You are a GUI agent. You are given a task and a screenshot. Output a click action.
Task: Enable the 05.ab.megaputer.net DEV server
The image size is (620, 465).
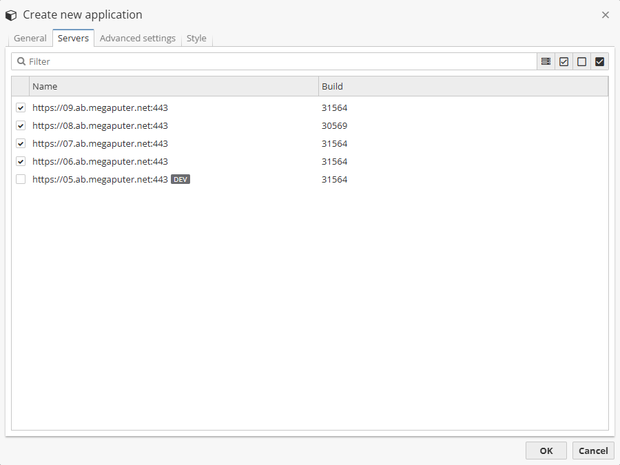click(21, 180)
